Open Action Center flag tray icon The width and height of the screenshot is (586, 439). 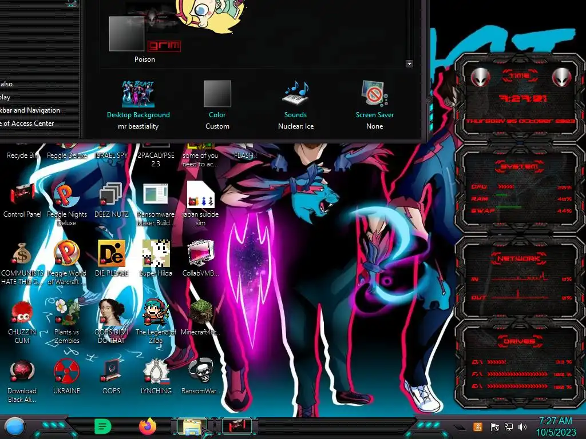[x=494, y=426]
